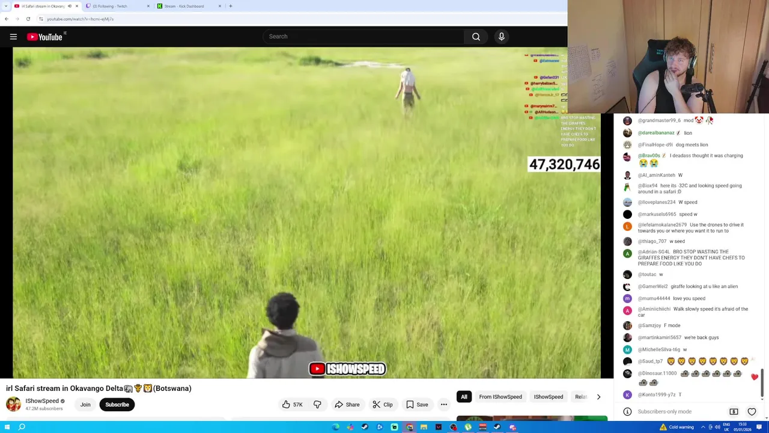This screenshot has width=769, height=433.
Task: Click the search magnifier button
Action: click(x=476, y=37)
